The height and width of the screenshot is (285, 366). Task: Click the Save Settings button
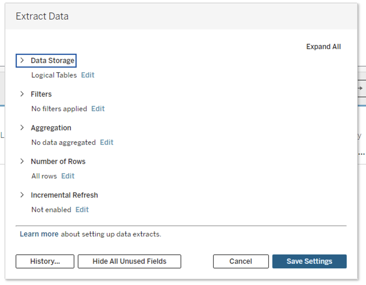pyautogui.click(x=309, y=261)
